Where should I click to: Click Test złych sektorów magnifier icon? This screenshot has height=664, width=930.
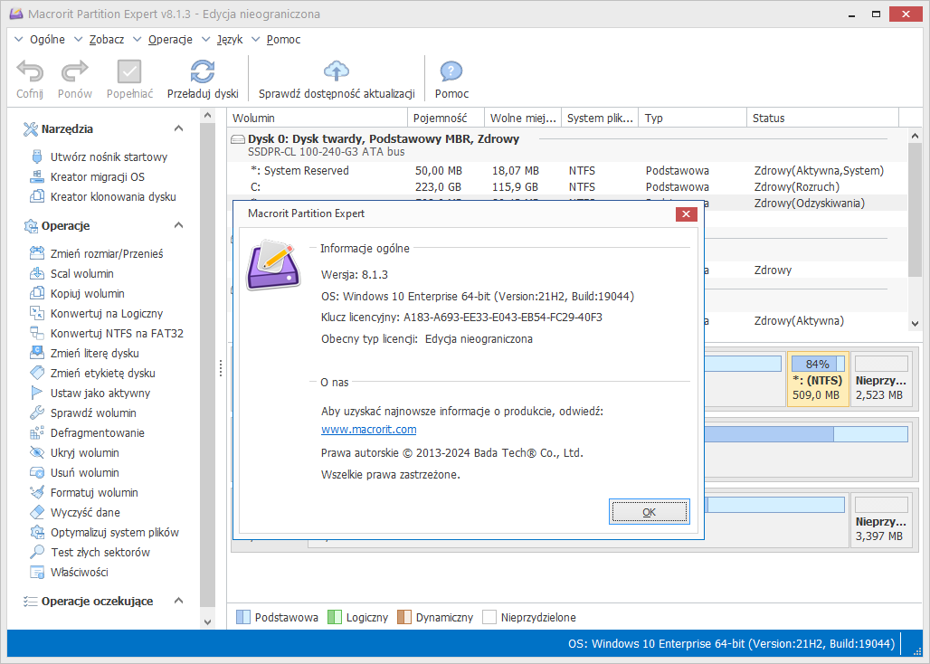click(x=37, y=552)
